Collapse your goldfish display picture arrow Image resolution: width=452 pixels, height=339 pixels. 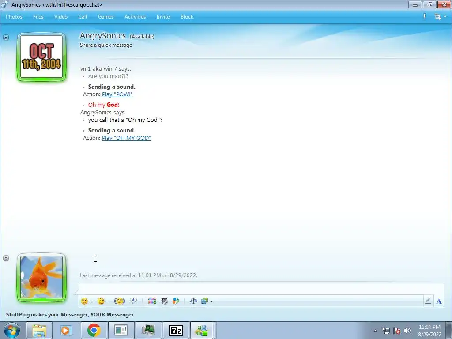click(6, 258)
